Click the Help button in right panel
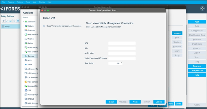The image size is (207, 109). point(197,75)
